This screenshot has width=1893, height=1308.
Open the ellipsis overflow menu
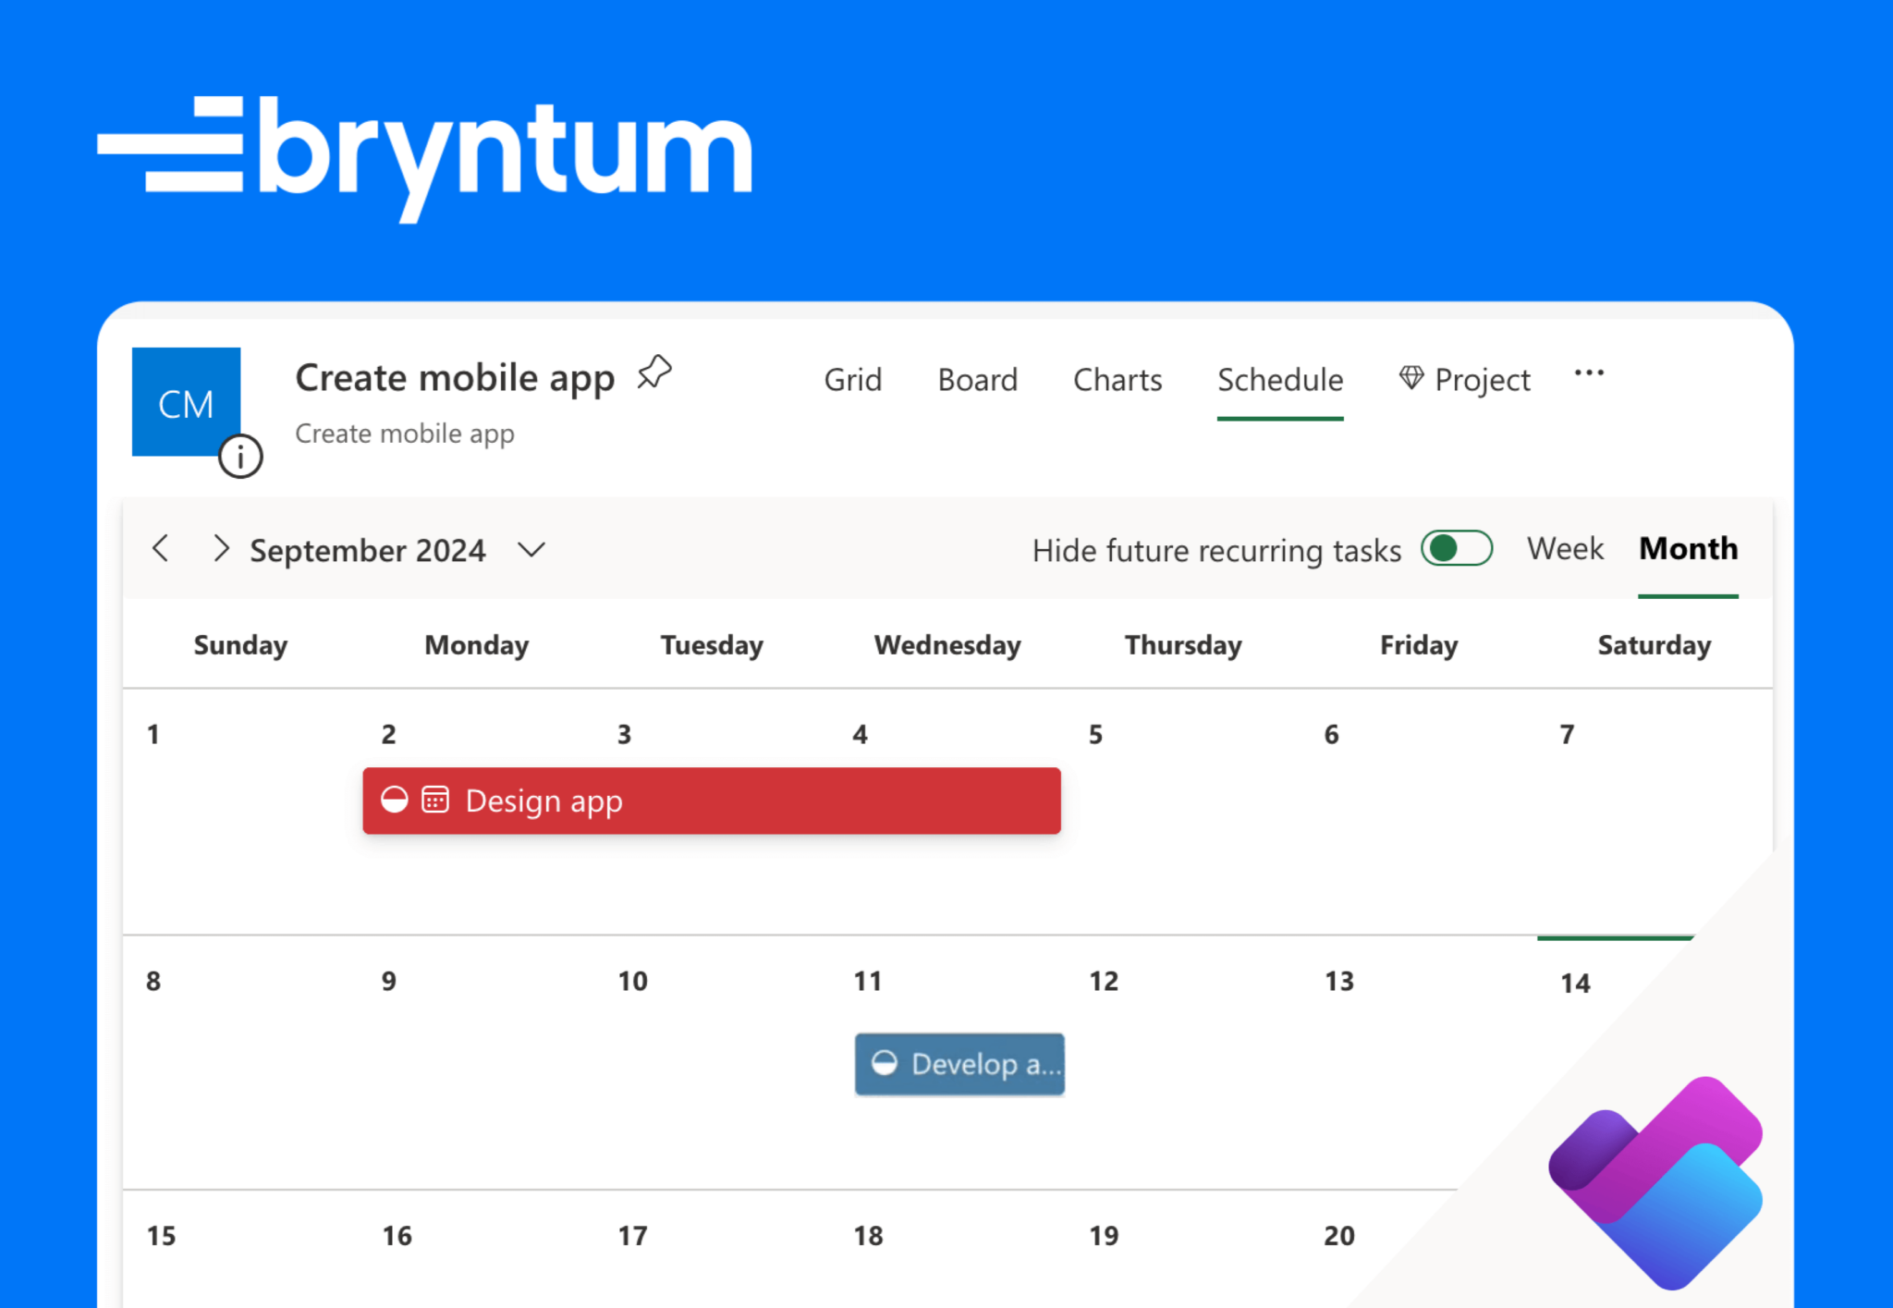coord(1589,373)
